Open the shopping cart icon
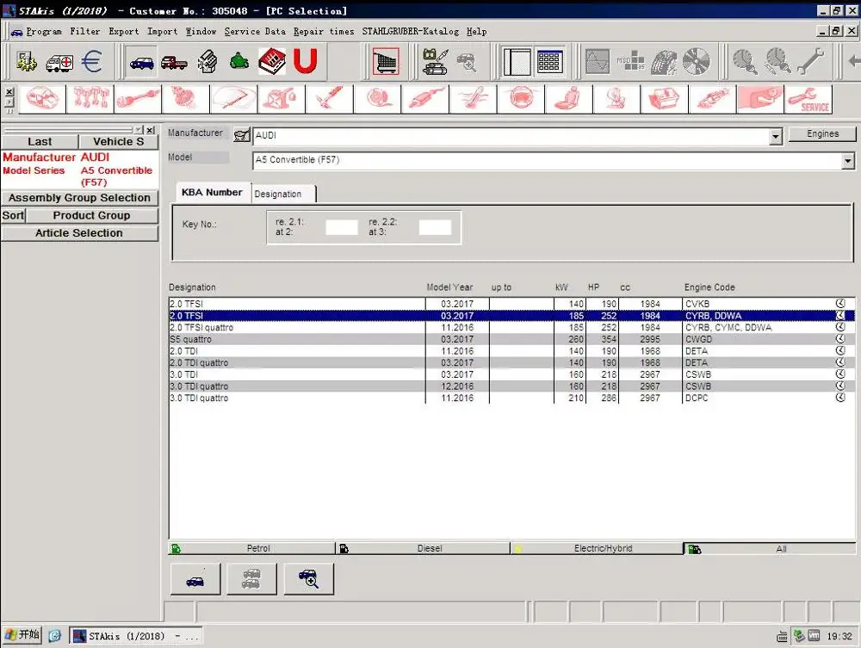This screenshot has width=861, height=648. 385,62
